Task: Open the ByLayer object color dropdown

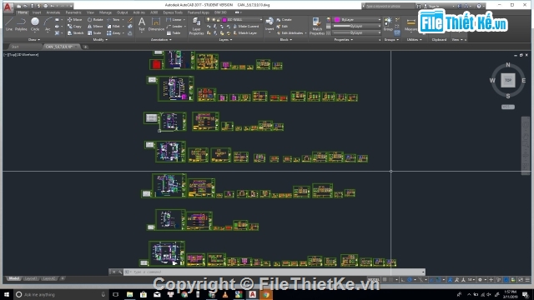Action: coord(357,20)
